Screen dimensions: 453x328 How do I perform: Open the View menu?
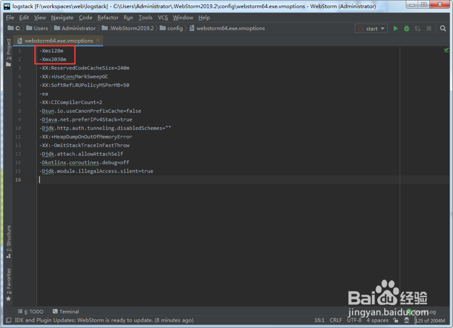point(40,17)
